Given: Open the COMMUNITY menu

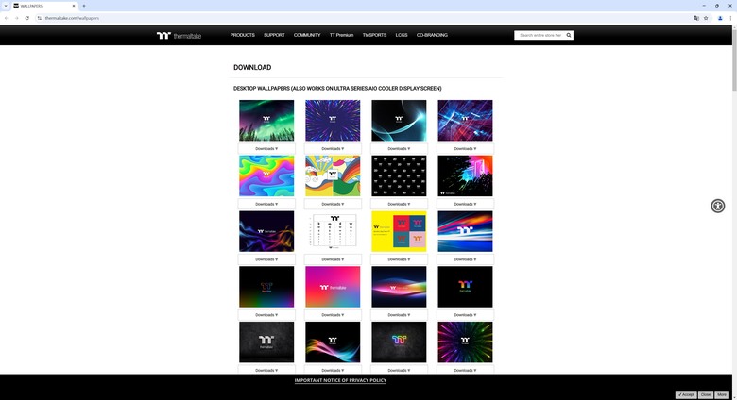Looking at the screenshot, I should [x=307, y=35].
